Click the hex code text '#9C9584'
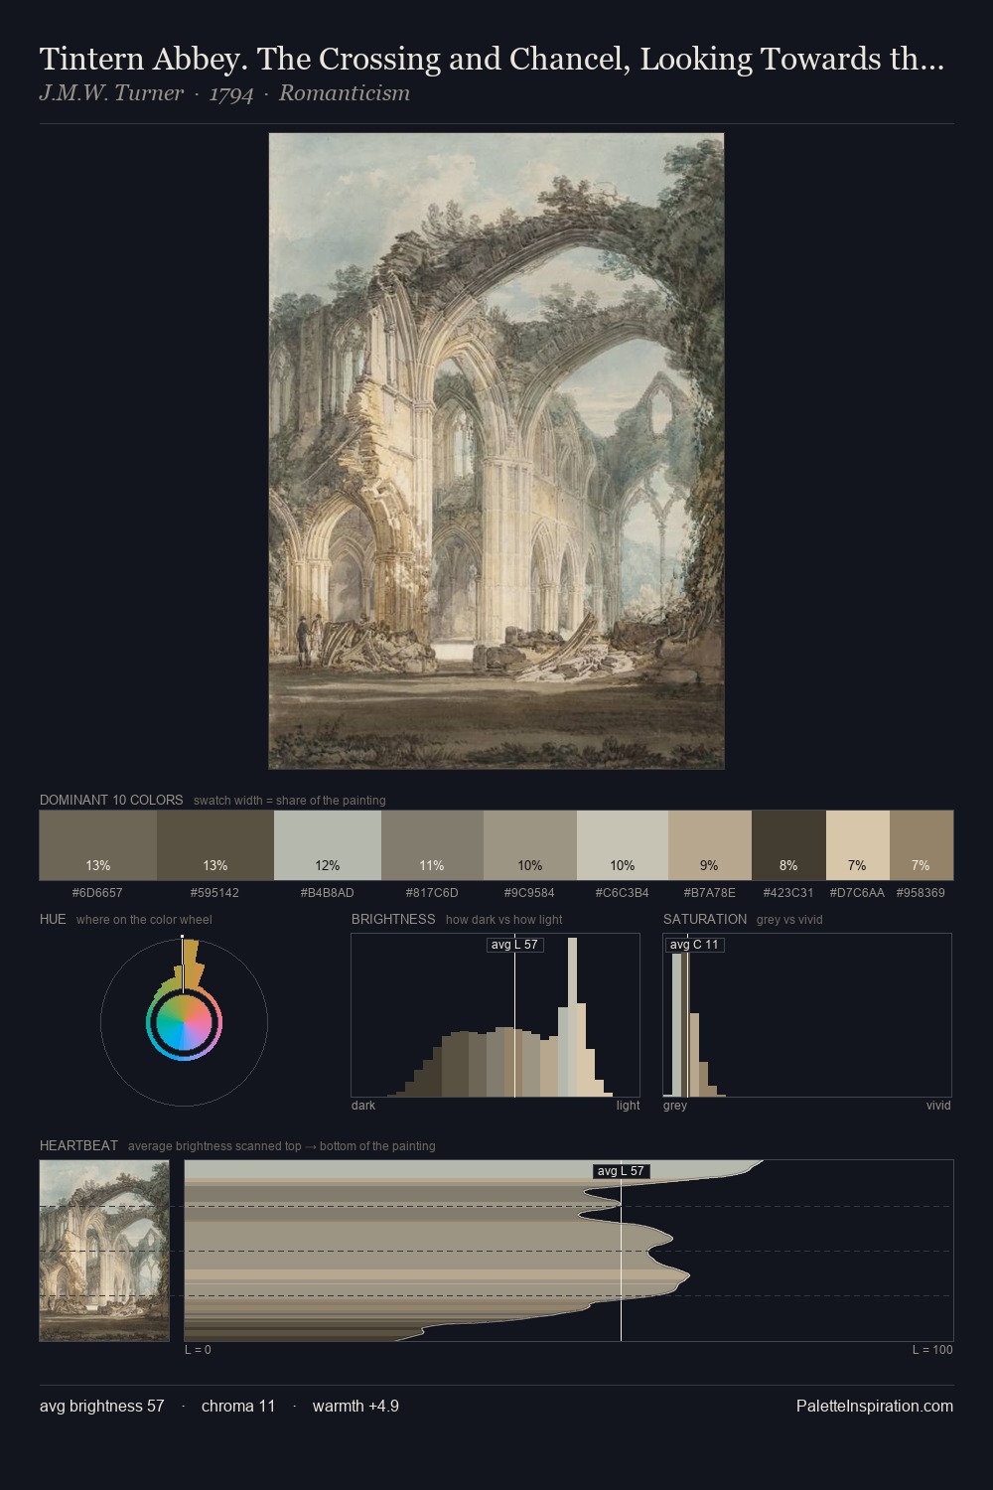This screenshot has height=1490, width=993. (x=529, y=893)
